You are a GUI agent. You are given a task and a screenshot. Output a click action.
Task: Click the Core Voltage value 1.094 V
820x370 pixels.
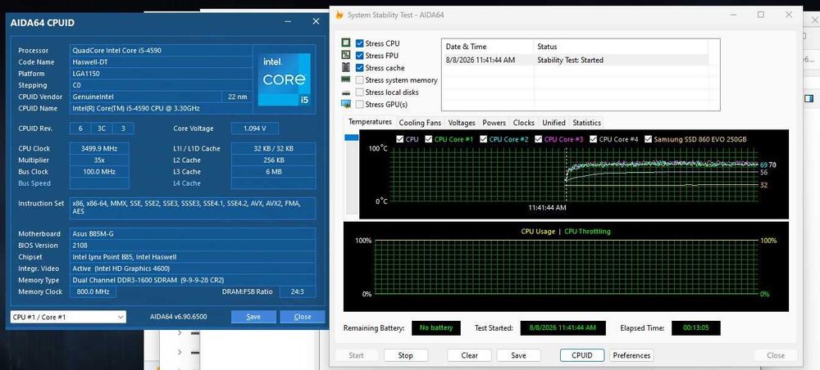[x=255, y=129]
